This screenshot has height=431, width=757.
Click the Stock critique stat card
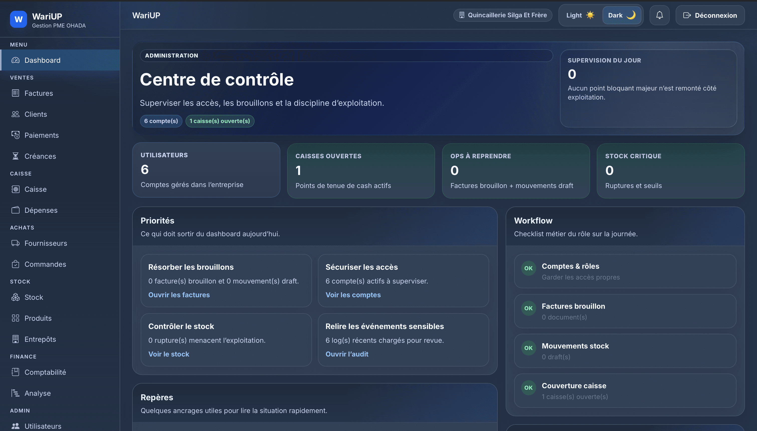[671, 171]
